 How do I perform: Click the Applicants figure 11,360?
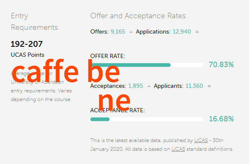pos(194,86)
